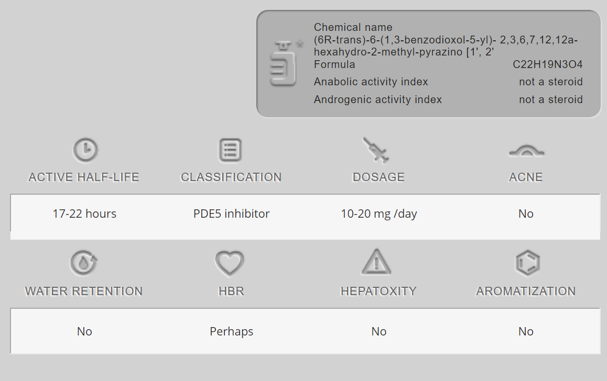Click the warning triangle hepatoxity icon
The height and width of the screenshot is (381, 607).
point(377,262)
